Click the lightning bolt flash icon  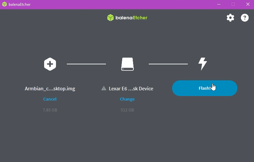point(202,64)
